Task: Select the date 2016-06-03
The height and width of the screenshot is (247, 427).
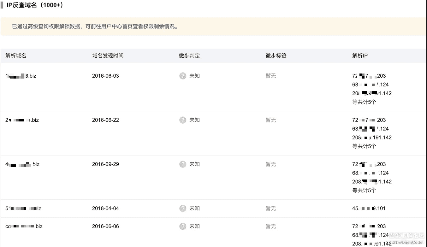Action: [x=105, y=76]
